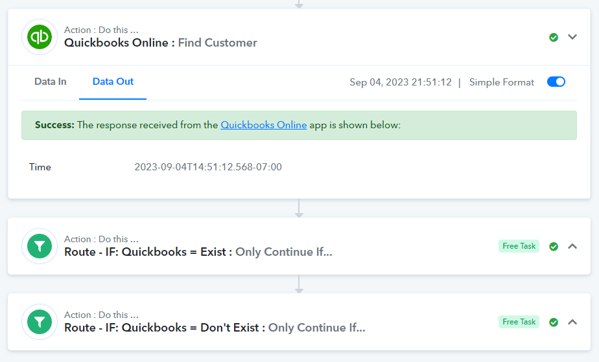Expand the Quickbooks = Don't Exist route chevron

tap(572, 322)
